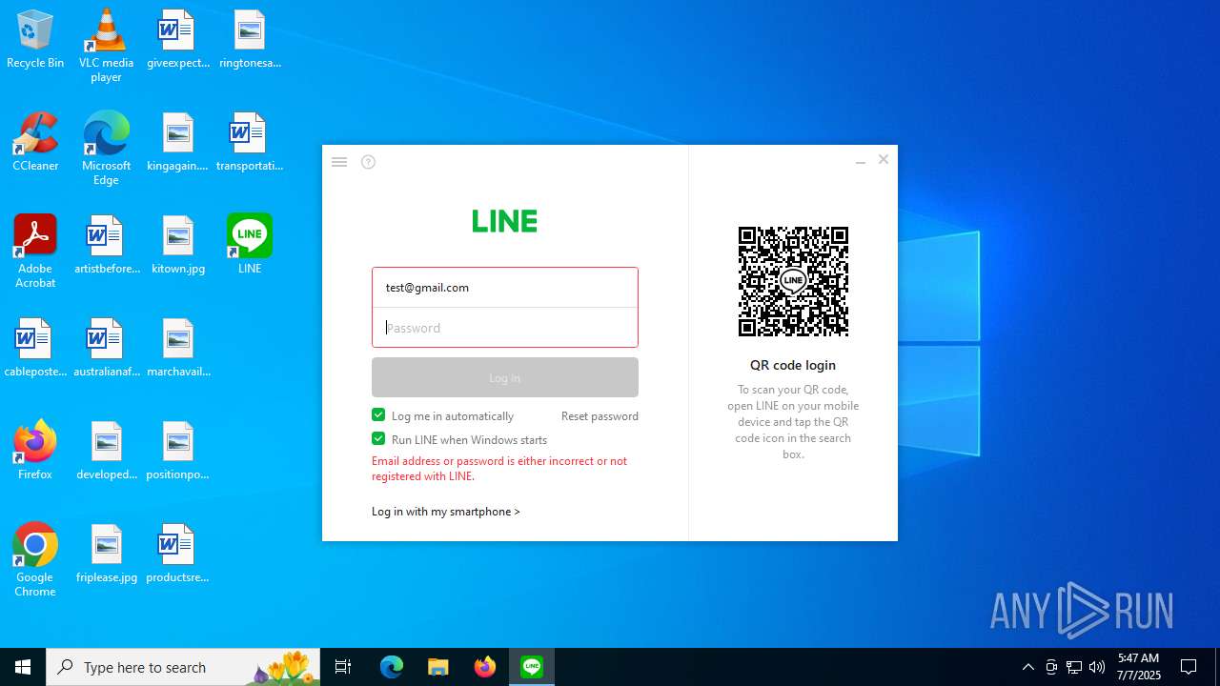Select the productsre Word document icon
1220x686 pixels.
[178, 555]
